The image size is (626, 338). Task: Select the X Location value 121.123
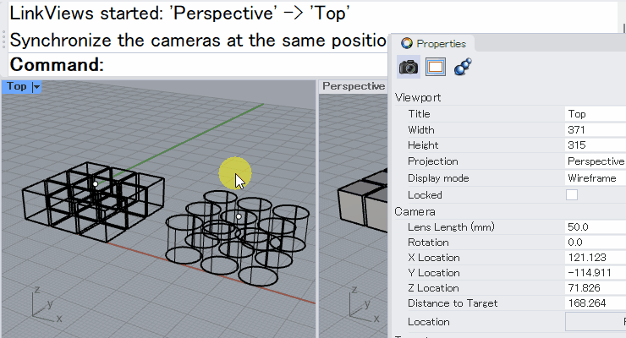point(596,258)
